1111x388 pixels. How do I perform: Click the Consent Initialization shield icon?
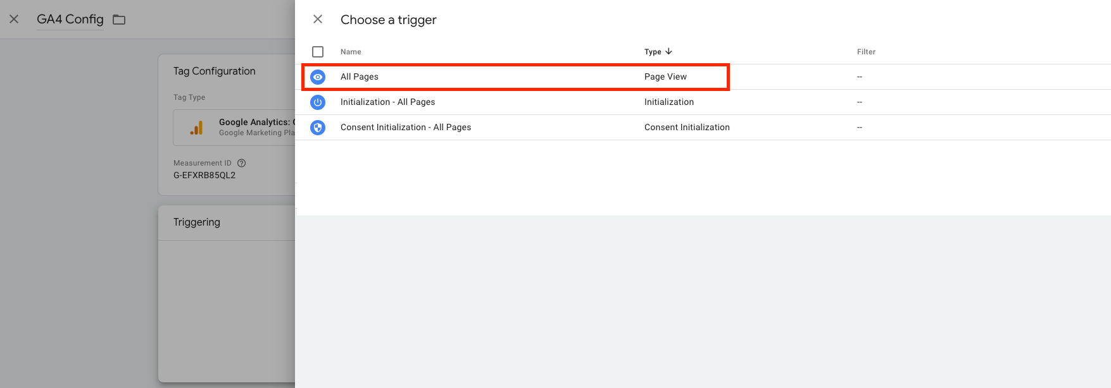coord(318,128)
